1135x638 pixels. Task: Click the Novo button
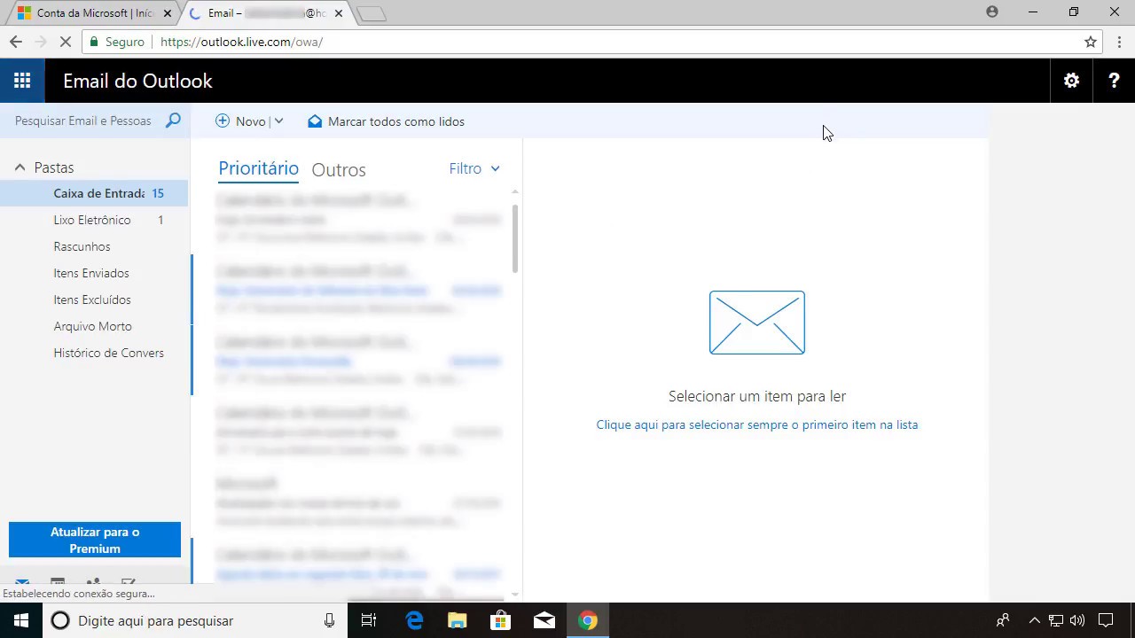click(x=240, y=121)
